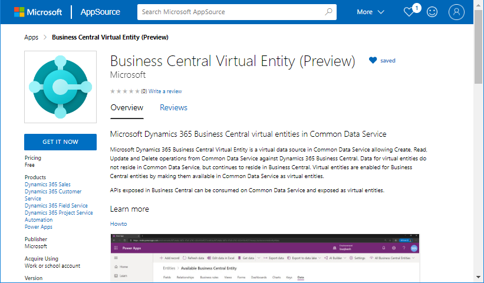Click GET IT NOW button
The image size is (484, 283).
(x=61, y=142)
